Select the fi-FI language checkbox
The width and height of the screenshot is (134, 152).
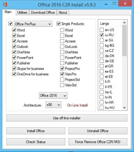tap(101, 82)
